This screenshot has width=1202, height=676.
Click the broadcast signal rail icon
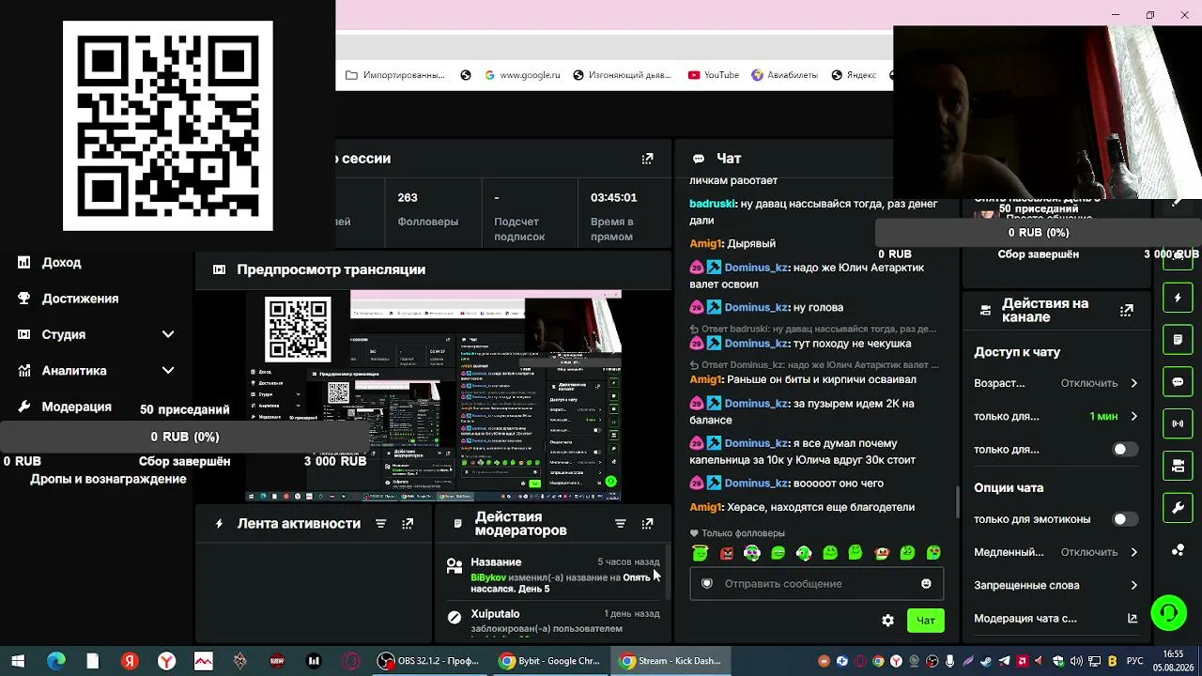(1178, 423)
